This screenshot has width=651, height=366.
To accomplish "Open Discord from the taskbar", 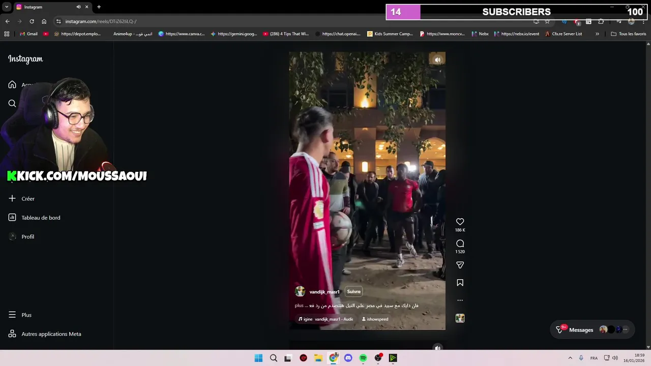I will [348, 358].
